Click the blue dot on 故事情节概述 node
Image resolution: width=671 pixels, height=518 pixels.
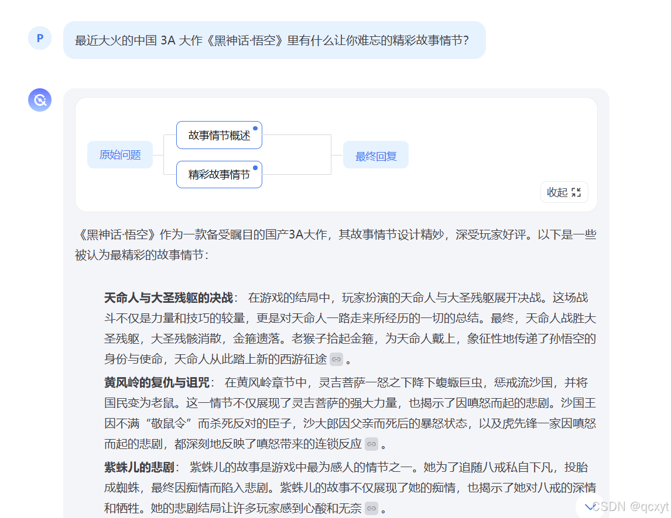point(255,128)
